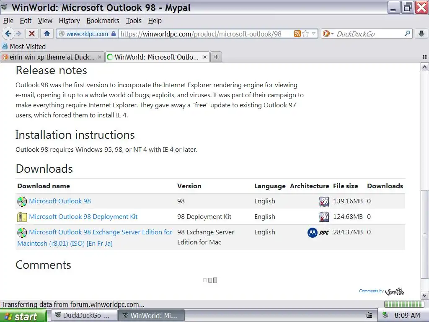Click the padlock site identity icon
This screenshot has width=429, height=322.
(x=114, y=34)
